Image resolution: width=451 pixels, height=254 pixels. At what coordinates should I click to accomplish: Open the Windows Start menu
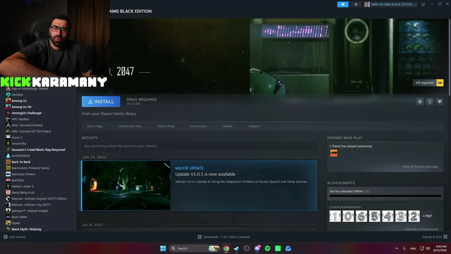pyautogui.click(x=163, y=248)
